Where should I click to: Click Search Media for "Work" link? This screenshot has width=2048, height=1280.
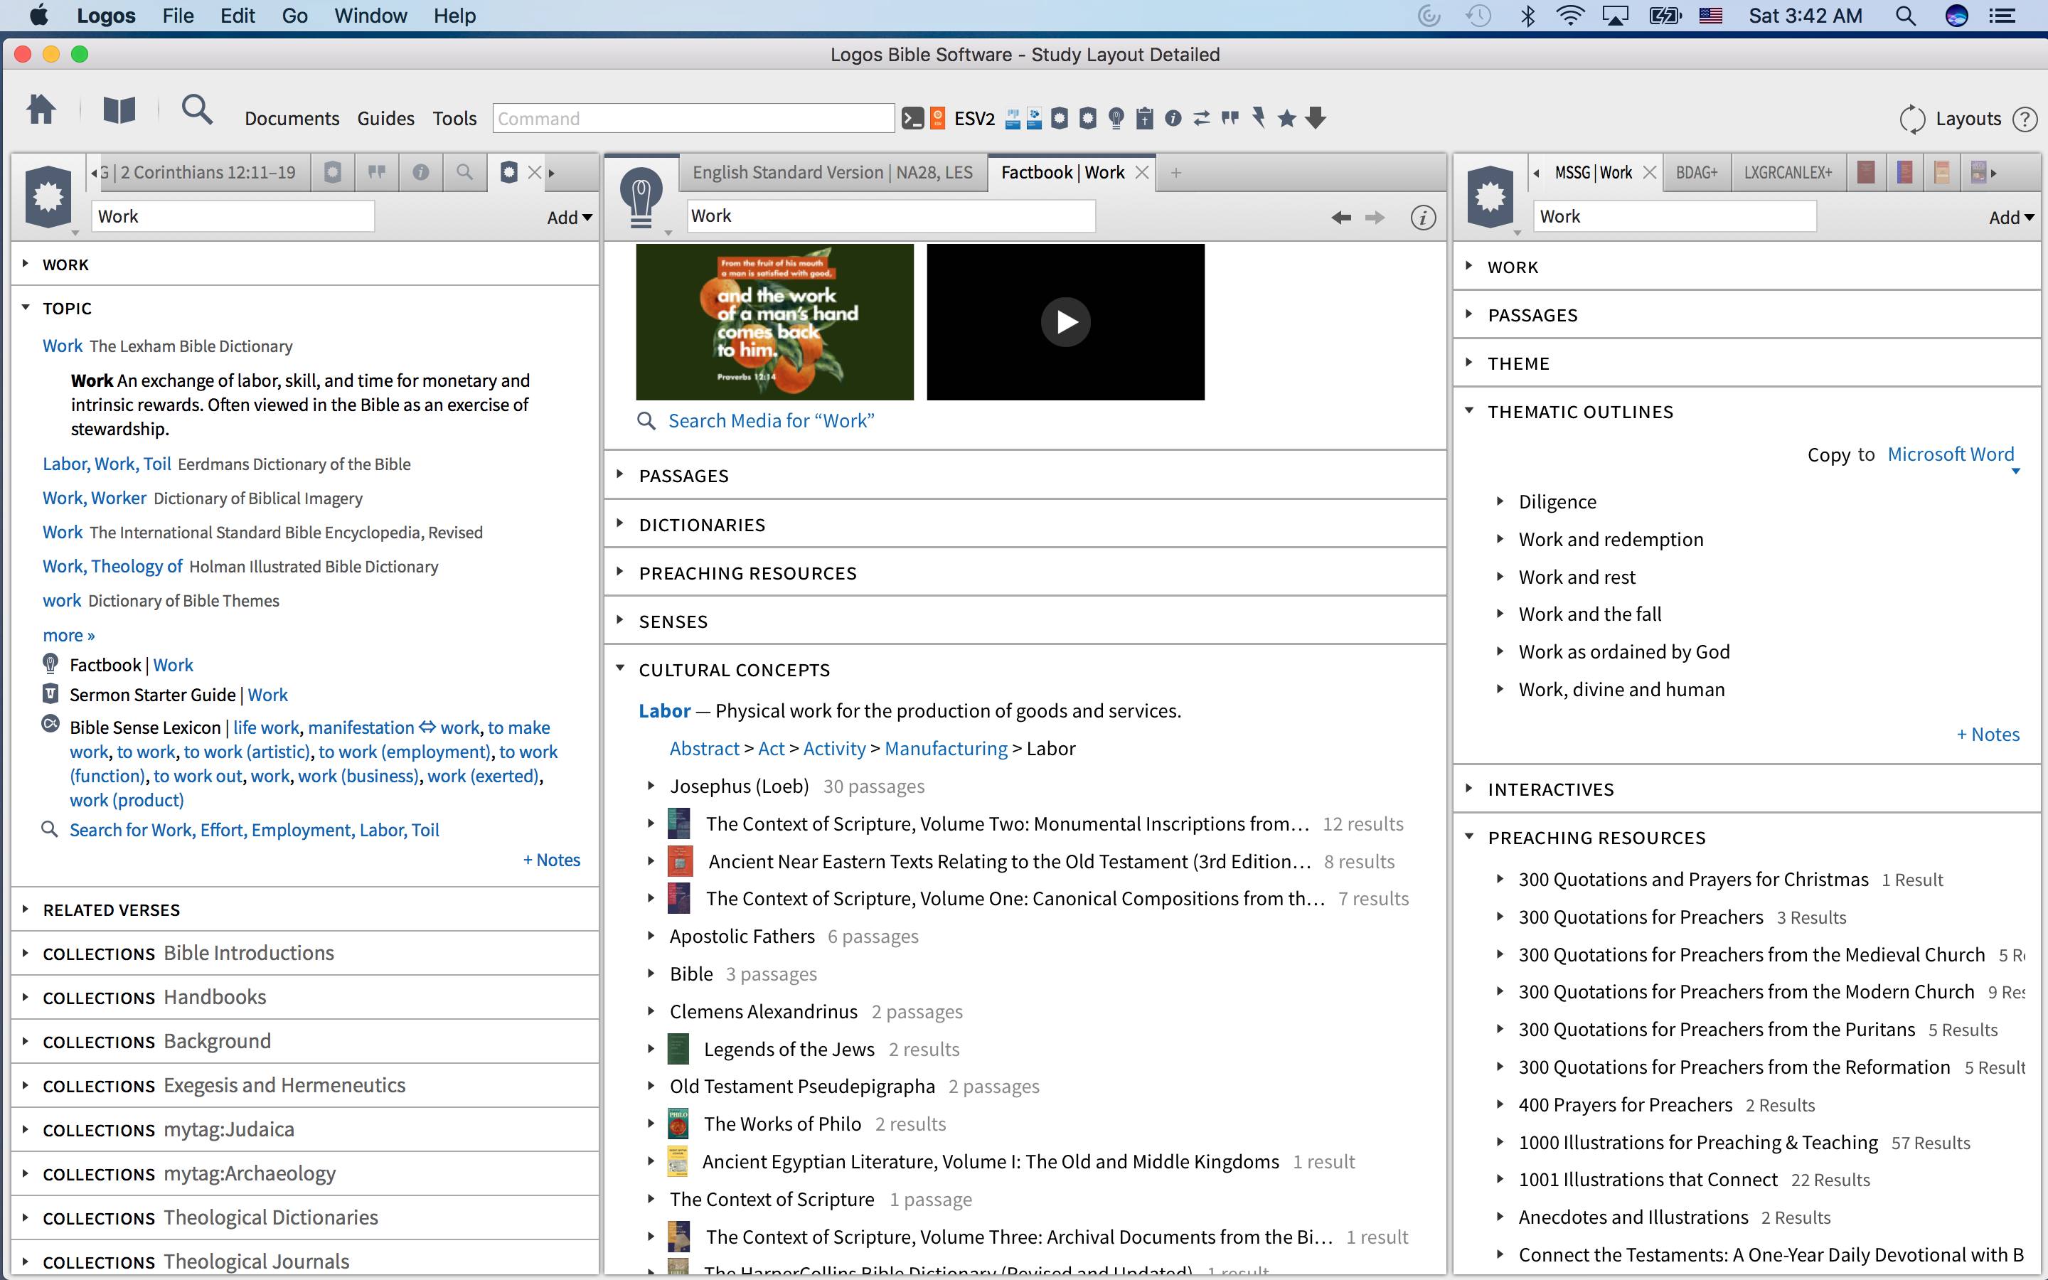[770, 421]
